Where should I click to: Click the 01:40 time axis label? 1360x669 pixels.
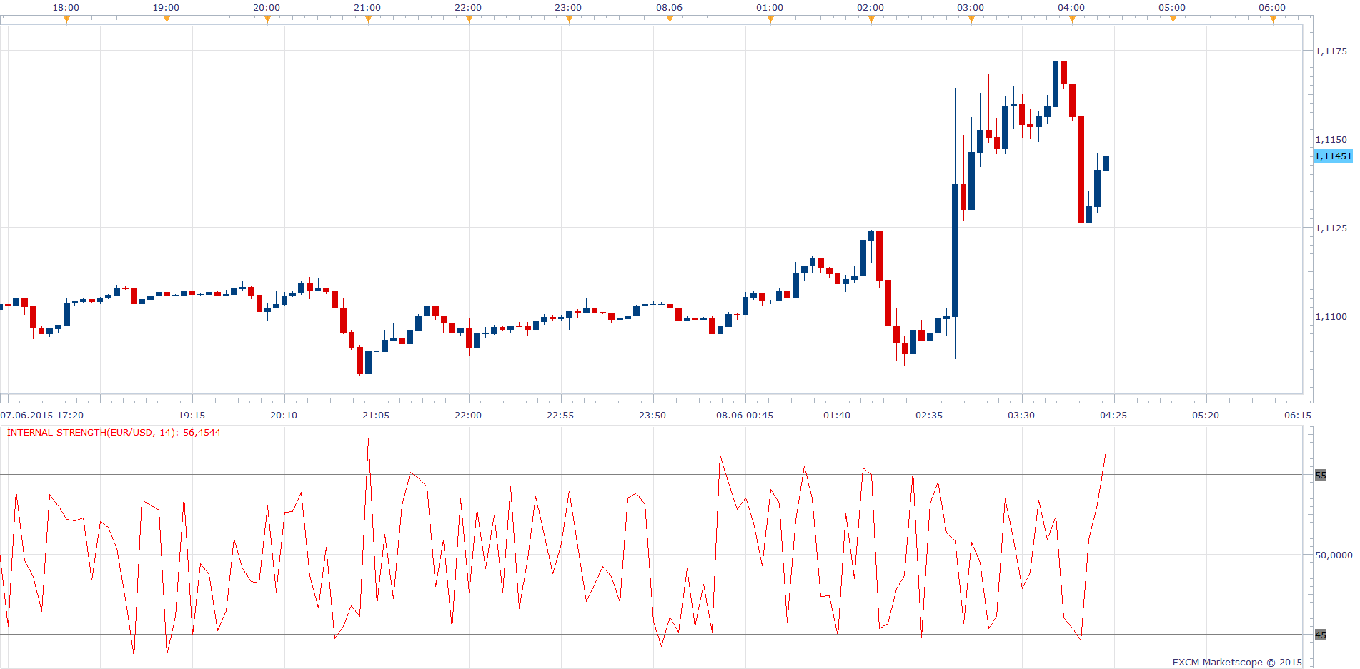pyautogui.click(x=837, y=416)
